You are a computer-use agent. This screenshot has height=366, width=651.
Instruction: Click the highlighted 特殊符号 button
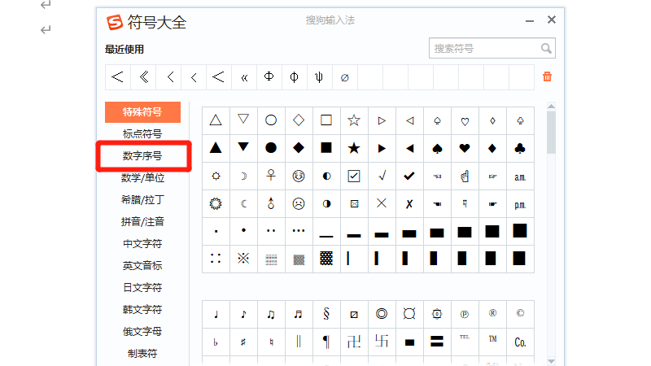142,111
